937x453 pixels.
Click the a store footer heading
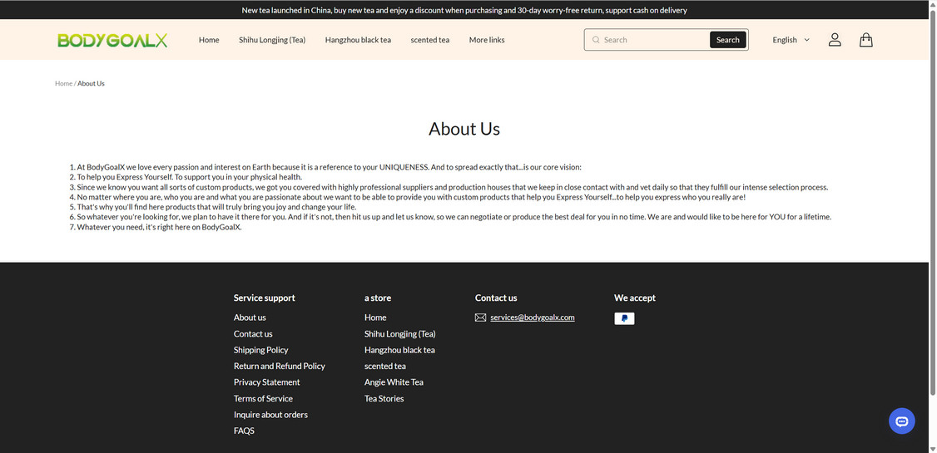[378, 298]
